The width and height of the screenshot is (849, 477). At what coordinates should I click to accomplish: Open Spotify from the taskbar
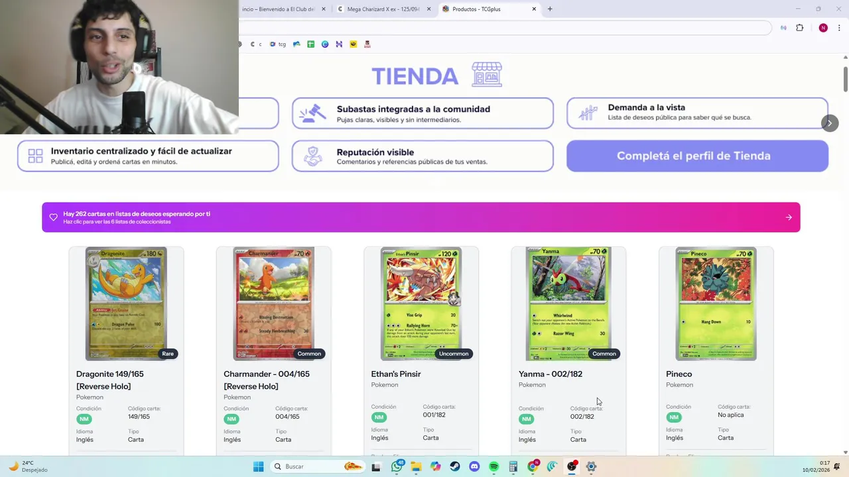(x=493, y=466)
